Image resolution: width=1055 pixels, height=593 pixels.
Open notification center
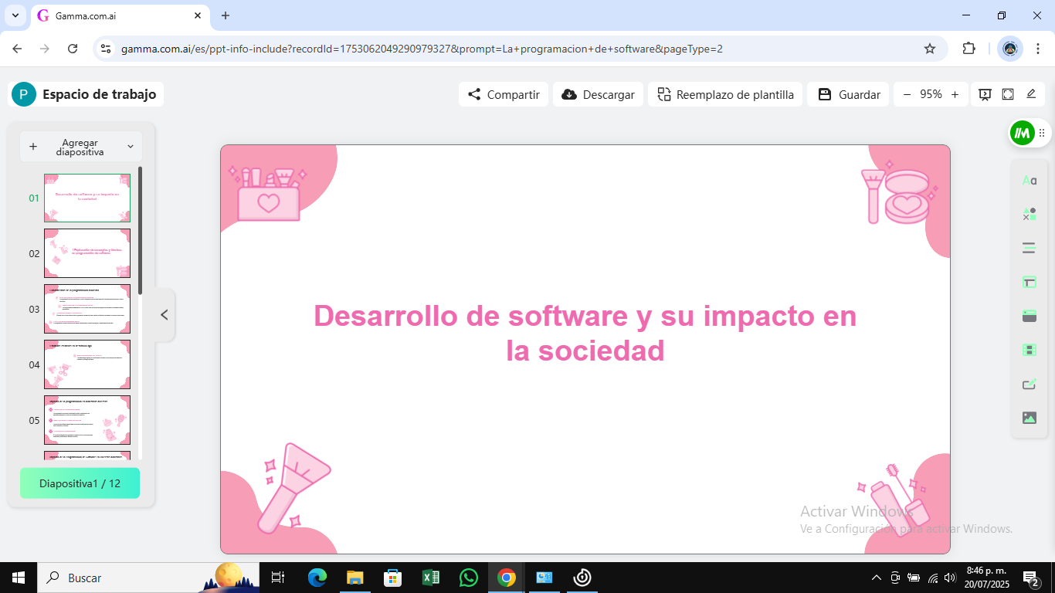[1030, 578]
